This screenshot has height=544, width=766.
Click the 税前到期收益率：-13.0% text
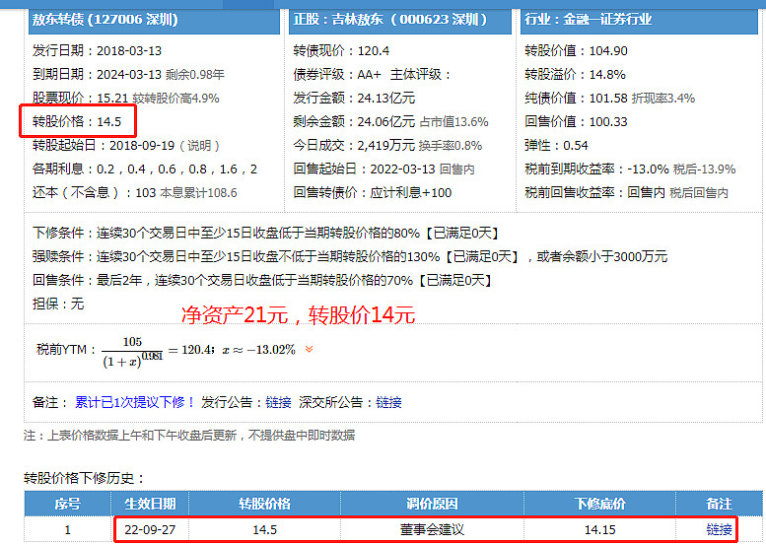pyautogui.click(x=596, y=169)
